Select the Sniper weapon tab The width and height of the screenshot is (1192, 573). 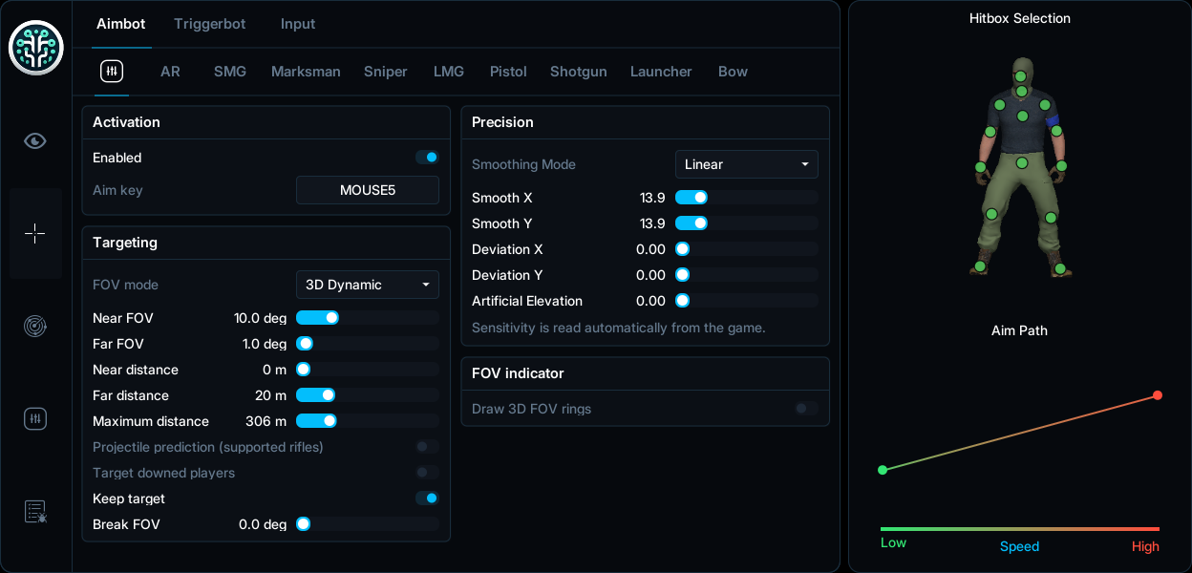pyautogui.click(x=386, y=72)
